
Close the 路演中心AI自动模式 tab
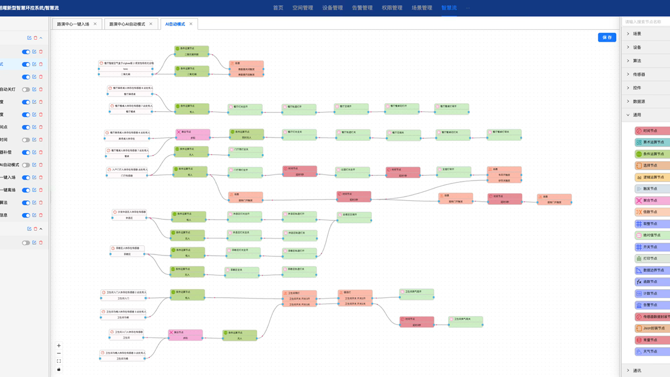[151, 24]
